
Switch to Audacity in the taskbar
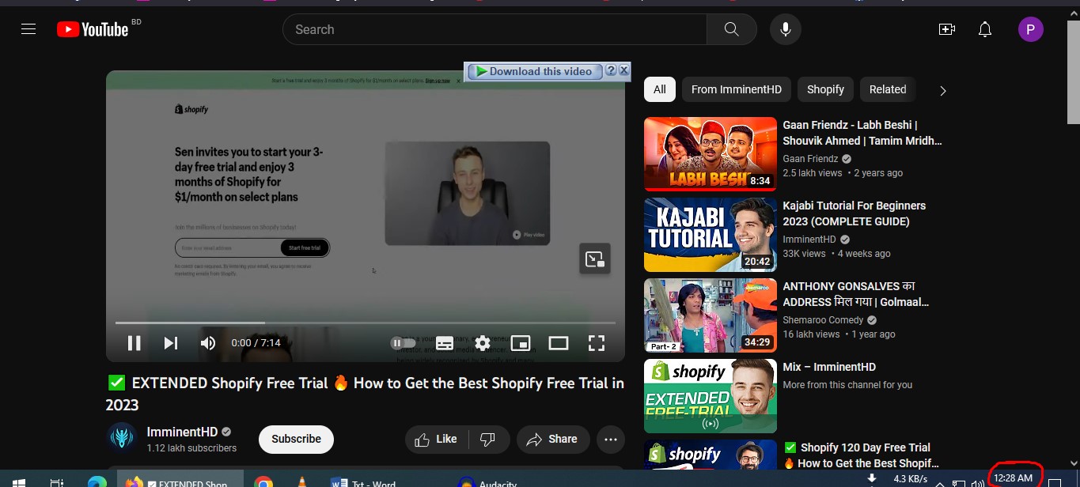487,481
